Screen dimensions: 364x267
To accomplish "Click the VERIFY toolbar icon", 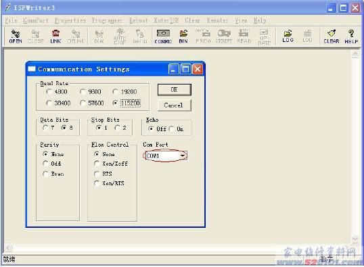I will 224,37.
